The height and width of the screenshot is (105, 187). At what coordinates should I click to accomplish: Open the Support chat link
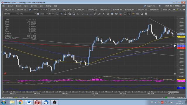pyautogui.click(x=150, y=6)
